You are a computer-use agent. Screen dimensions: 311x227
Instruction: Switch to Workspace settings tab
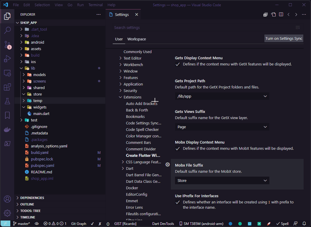coord(137,39)
